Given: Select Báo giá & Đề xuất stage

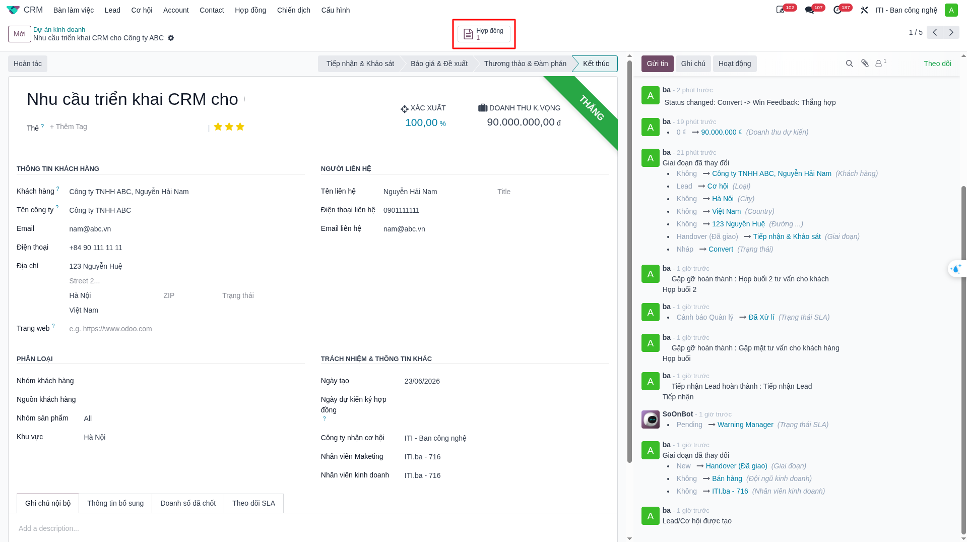Looking at the screenshot, I should pyautogui.click(x=439, y=64).
